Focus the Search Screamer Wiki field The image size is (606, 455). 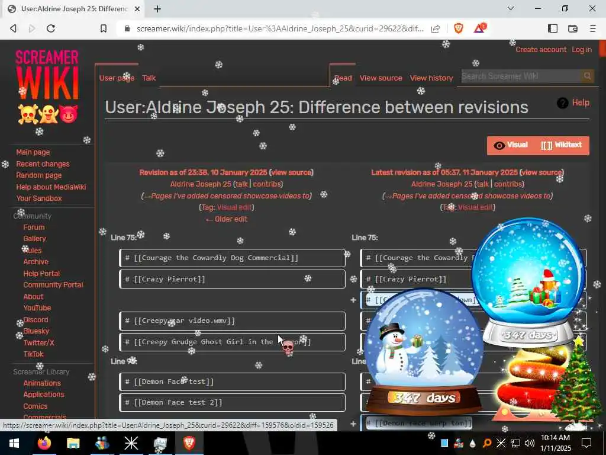pos(521,76)
